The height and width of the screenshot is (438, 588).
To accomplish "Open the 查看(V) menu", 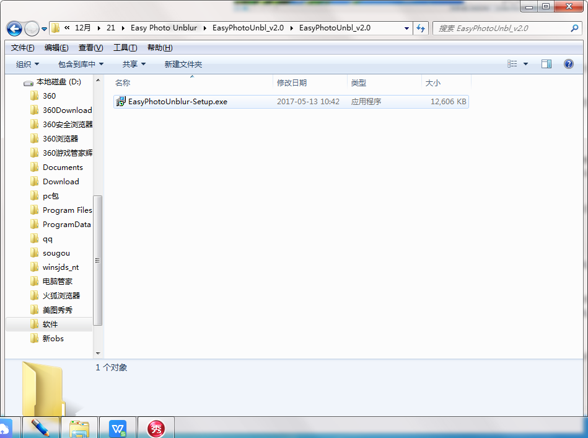I will point(90,48).
